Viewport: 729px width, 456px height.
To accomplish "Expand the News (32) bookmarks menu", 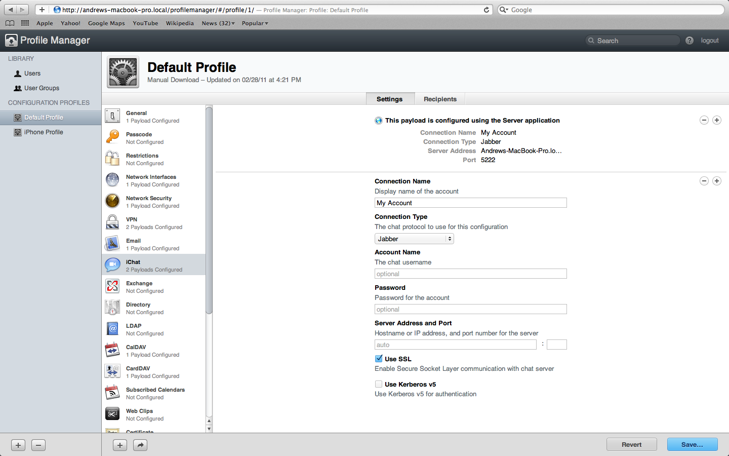I will [218, 23].
